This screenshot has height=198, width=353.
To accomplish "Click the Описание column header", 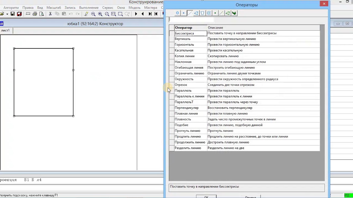I will tap(263, 28).
